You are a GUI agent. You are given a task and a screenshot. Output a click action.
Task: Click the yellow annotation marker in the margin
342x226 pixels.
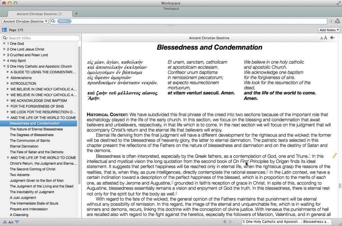(334, 155)
